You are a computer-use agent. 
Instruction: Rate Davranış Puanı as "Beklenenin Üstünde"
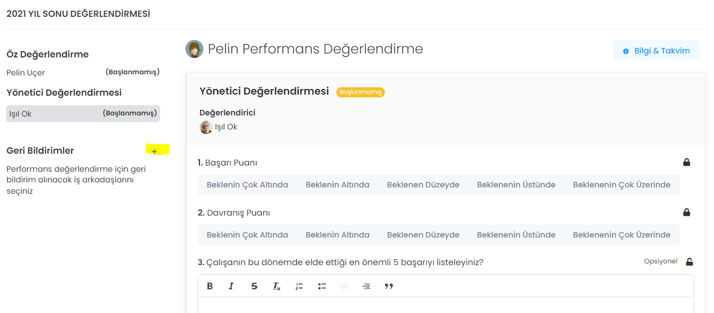[516, 235]
